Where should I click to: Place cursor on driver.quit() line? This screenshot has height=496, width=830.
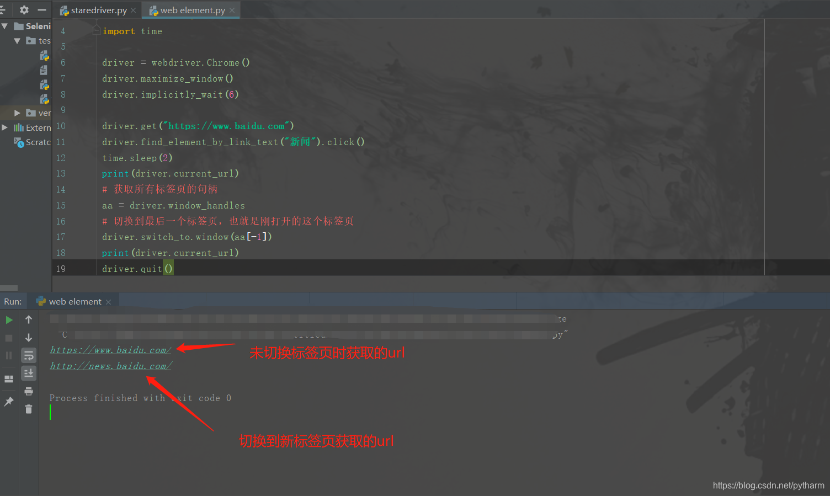click(x=137, y=269)
